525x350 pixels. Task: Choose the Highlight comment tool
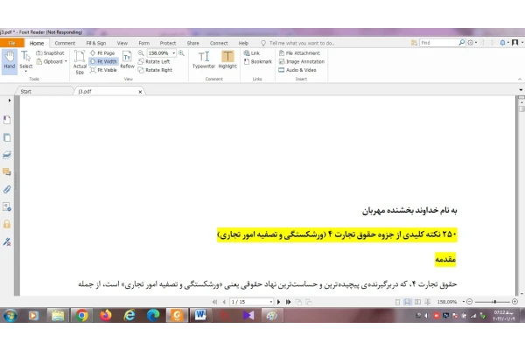pyautogui.click(x=227, y=60)
